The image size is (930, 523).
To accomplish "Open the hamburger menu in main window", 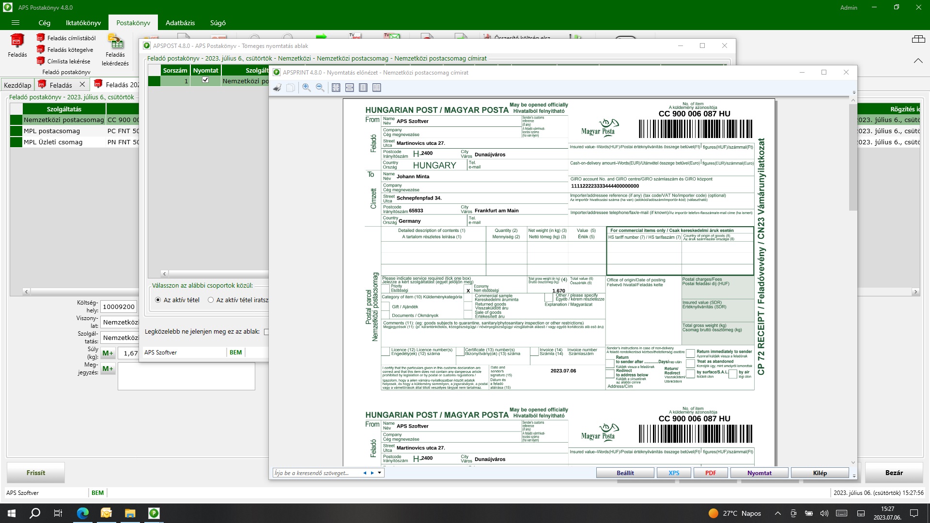I will pyautogui.click(x=15, y=23).
